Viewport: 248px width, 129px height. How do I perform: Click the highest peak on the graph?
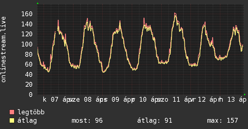(x=175, y=13)
